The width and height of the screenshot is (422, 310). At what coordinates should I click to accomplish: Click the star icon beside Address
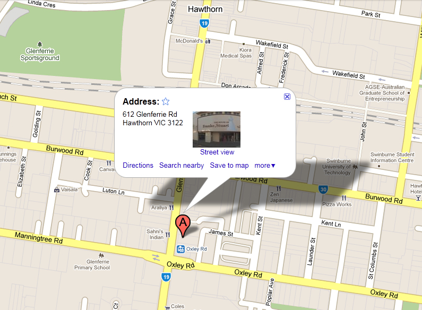[166, 101]
